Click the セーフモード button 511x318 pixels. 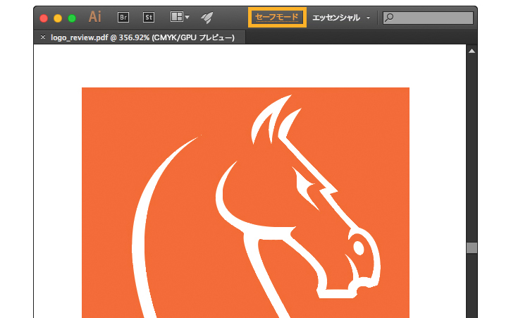point(277,17)
